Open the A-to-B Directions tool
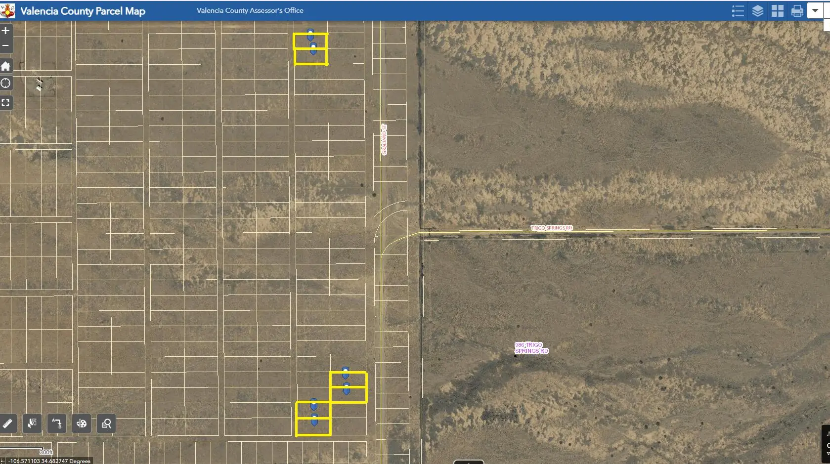The width and height of the screenshot is (830, 464). [x=56, y=423]
